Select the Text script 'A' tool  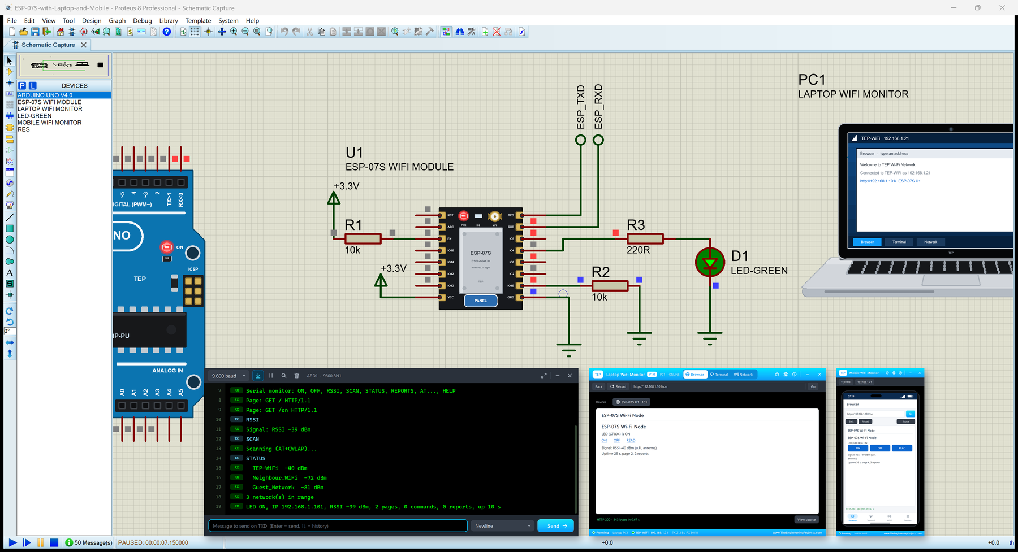(10, 272)
